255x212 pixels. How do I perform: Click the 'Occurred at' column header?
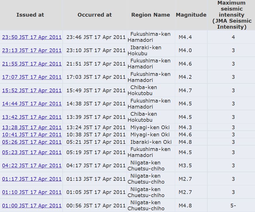tap(95, 15)
